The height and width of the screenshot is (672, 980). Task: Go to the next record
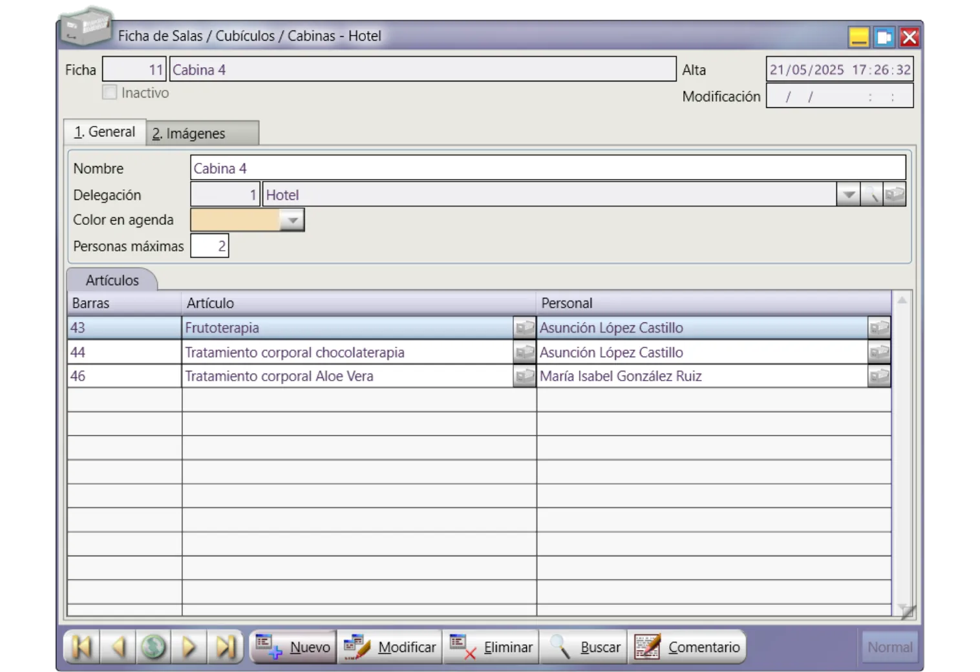tap(189, 647)
